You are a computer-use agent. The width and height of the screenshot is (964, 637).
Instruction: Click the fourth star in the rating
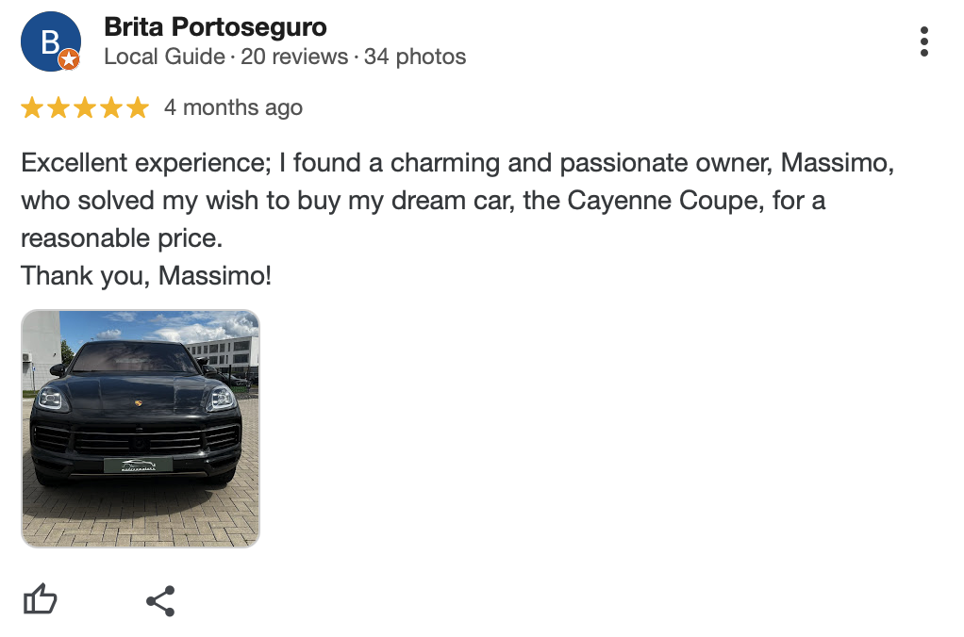(x=111, y=106)
